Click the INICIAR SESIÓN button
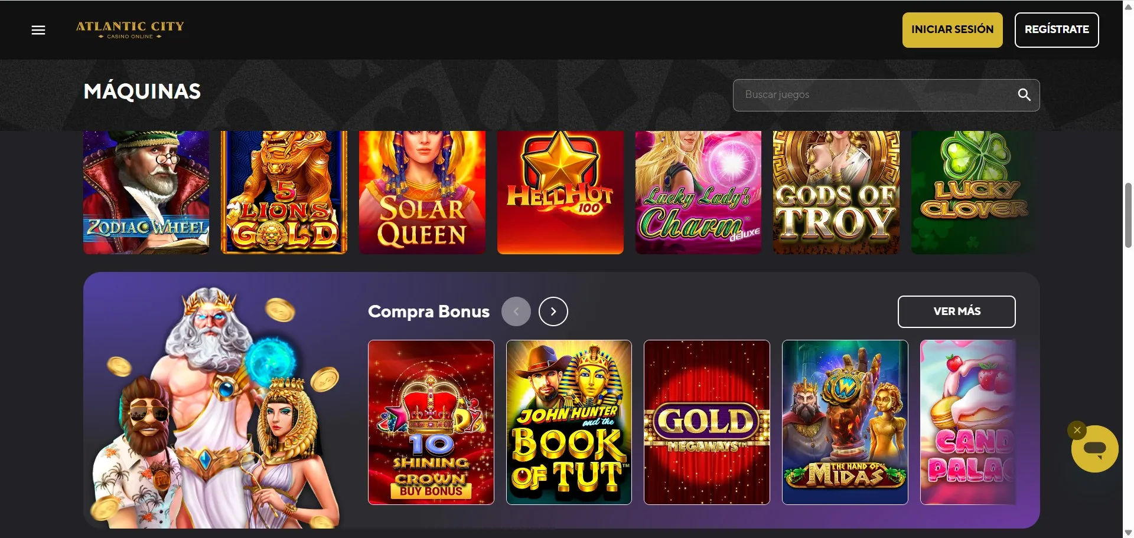This screenshot has width=1134, height=538. coord(952,29)
